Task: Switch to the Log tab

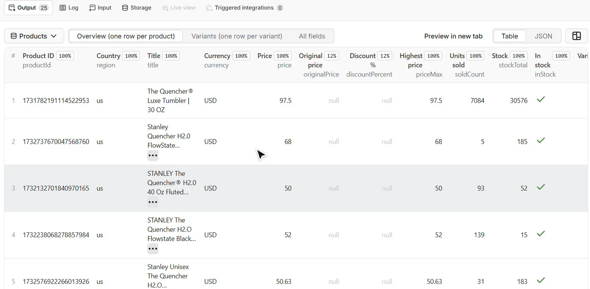Action: point(69,8)
